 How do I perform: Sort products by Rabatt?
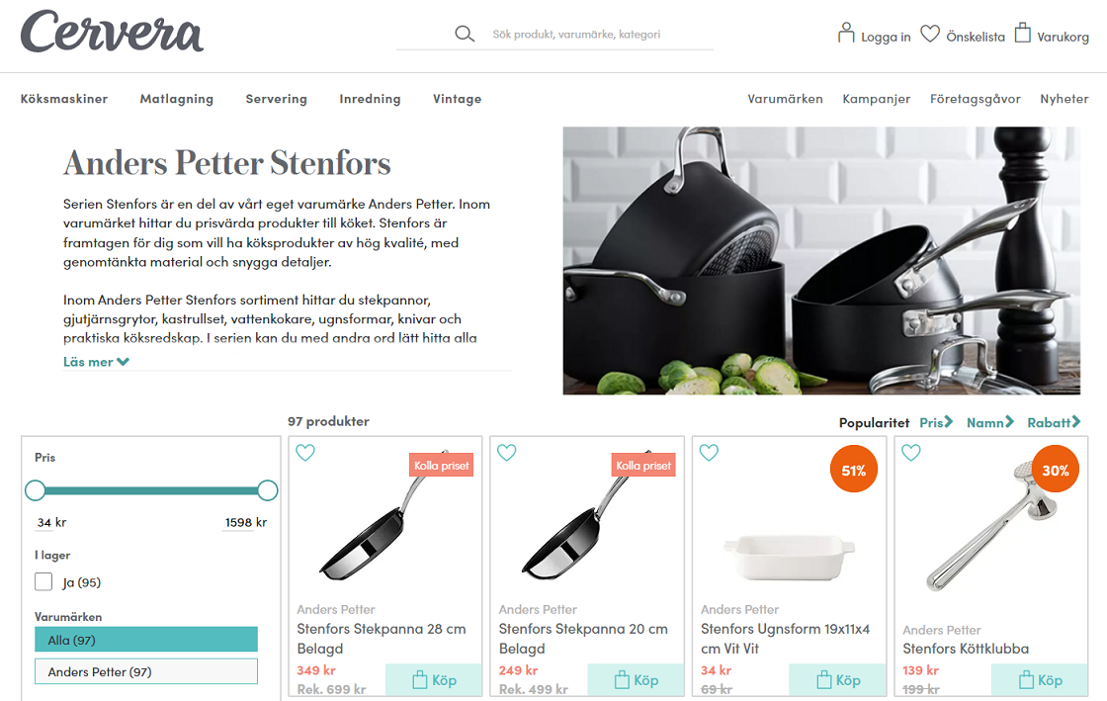pyautogui.click(x=1054, y=422)
